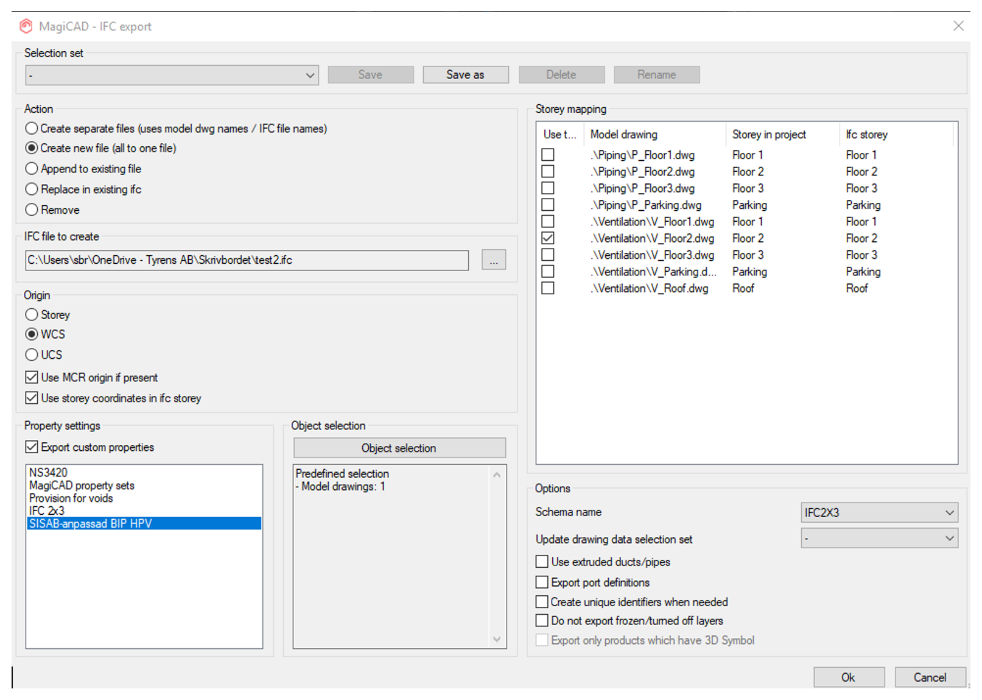Click the Cancel button
Image resolution: width=982 pixels, height=700 pixels.
[x=930, y=677]
